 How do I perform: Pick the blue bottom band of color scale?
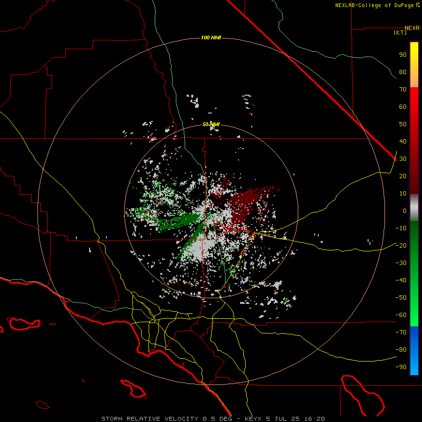414,351
